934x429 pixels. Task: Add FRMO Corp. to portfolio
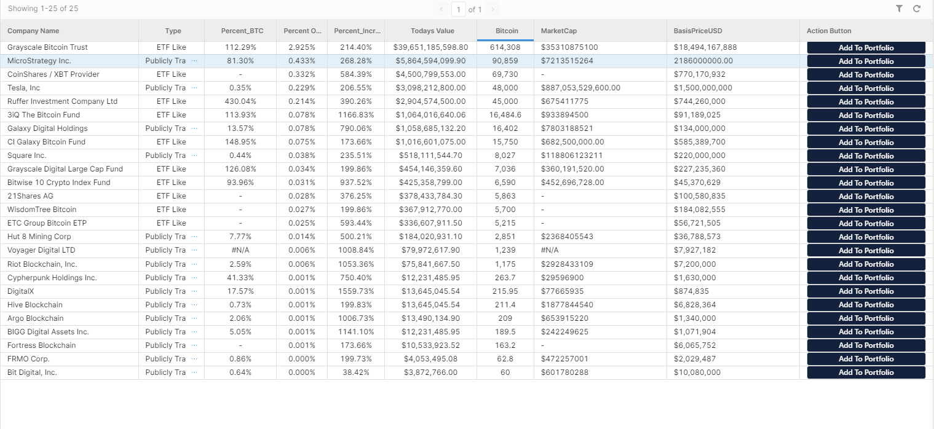pos(866,359)
